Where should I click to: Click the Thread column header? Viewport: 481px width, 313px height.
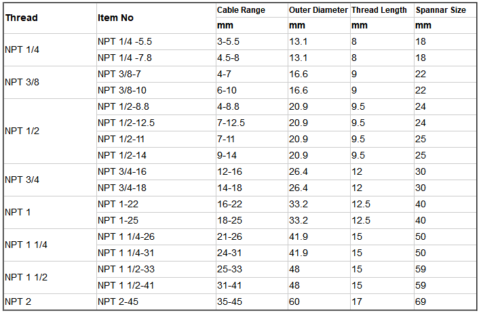coord(22,18)
